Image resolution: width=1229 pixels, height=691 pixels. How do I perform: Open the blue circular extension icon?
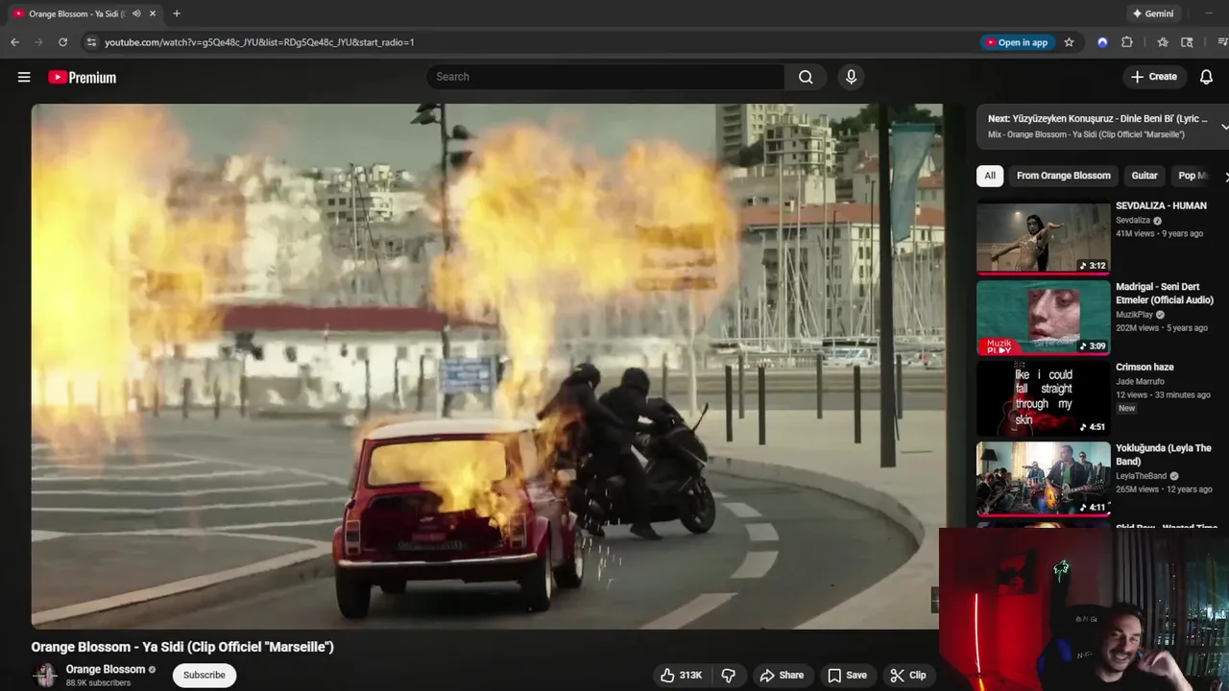(x=1102, y=42)
